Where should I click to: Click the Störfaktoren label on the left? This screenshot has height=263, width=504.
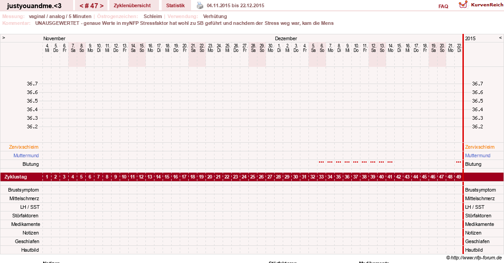click(x=25, y=216)
